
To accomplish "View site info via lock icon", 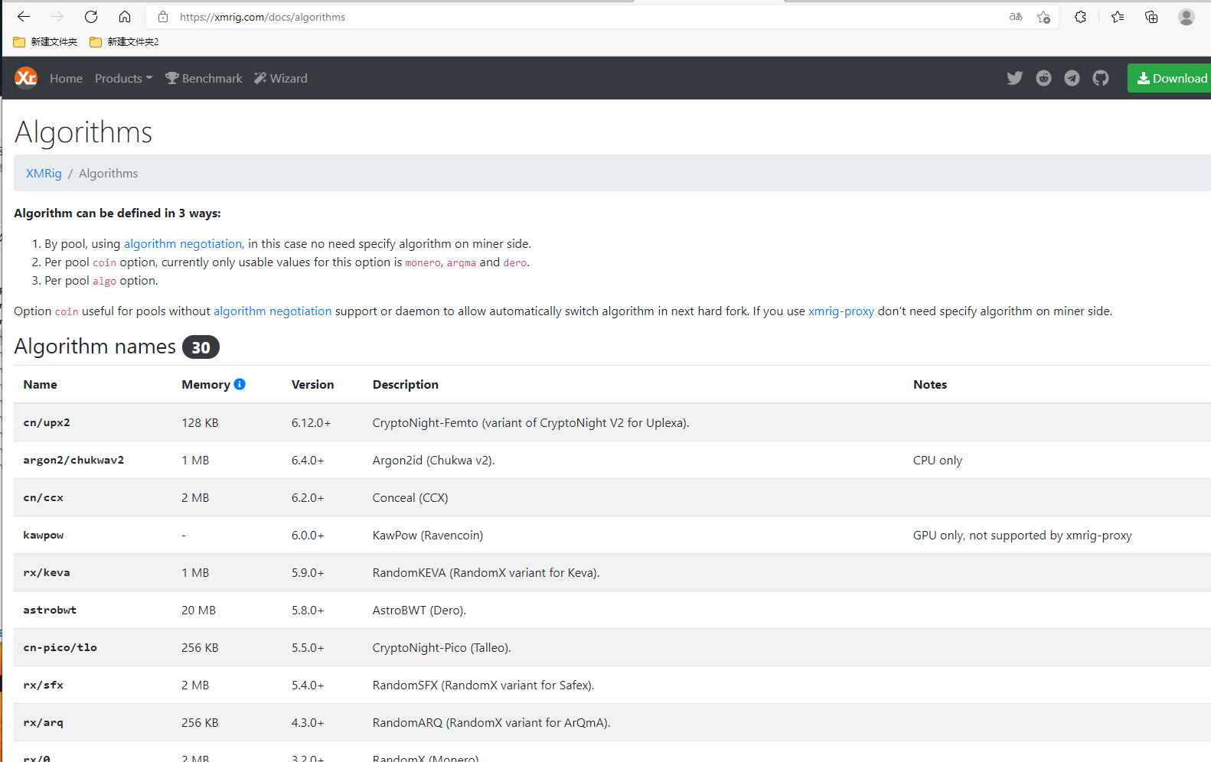I will pyautogui.click(x=163, y=17).
